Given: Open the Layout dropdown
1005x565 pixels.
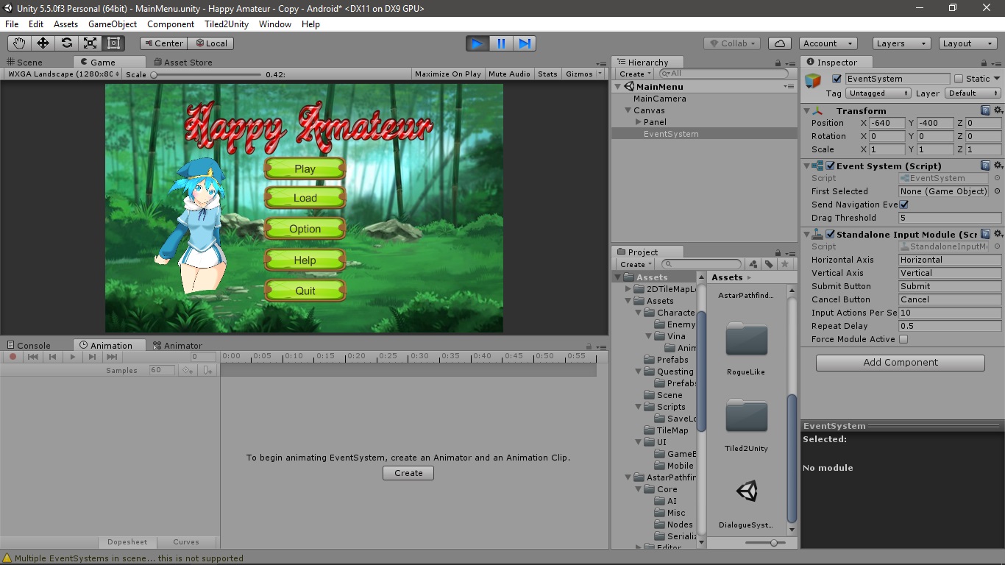Looking at the screenshot, I should pyautogui.click(x=969, y=43).
